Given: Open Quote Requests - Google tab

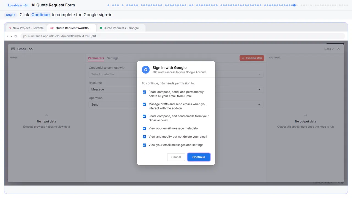Looking at the screenshot, I should click(x=121, y=28).
